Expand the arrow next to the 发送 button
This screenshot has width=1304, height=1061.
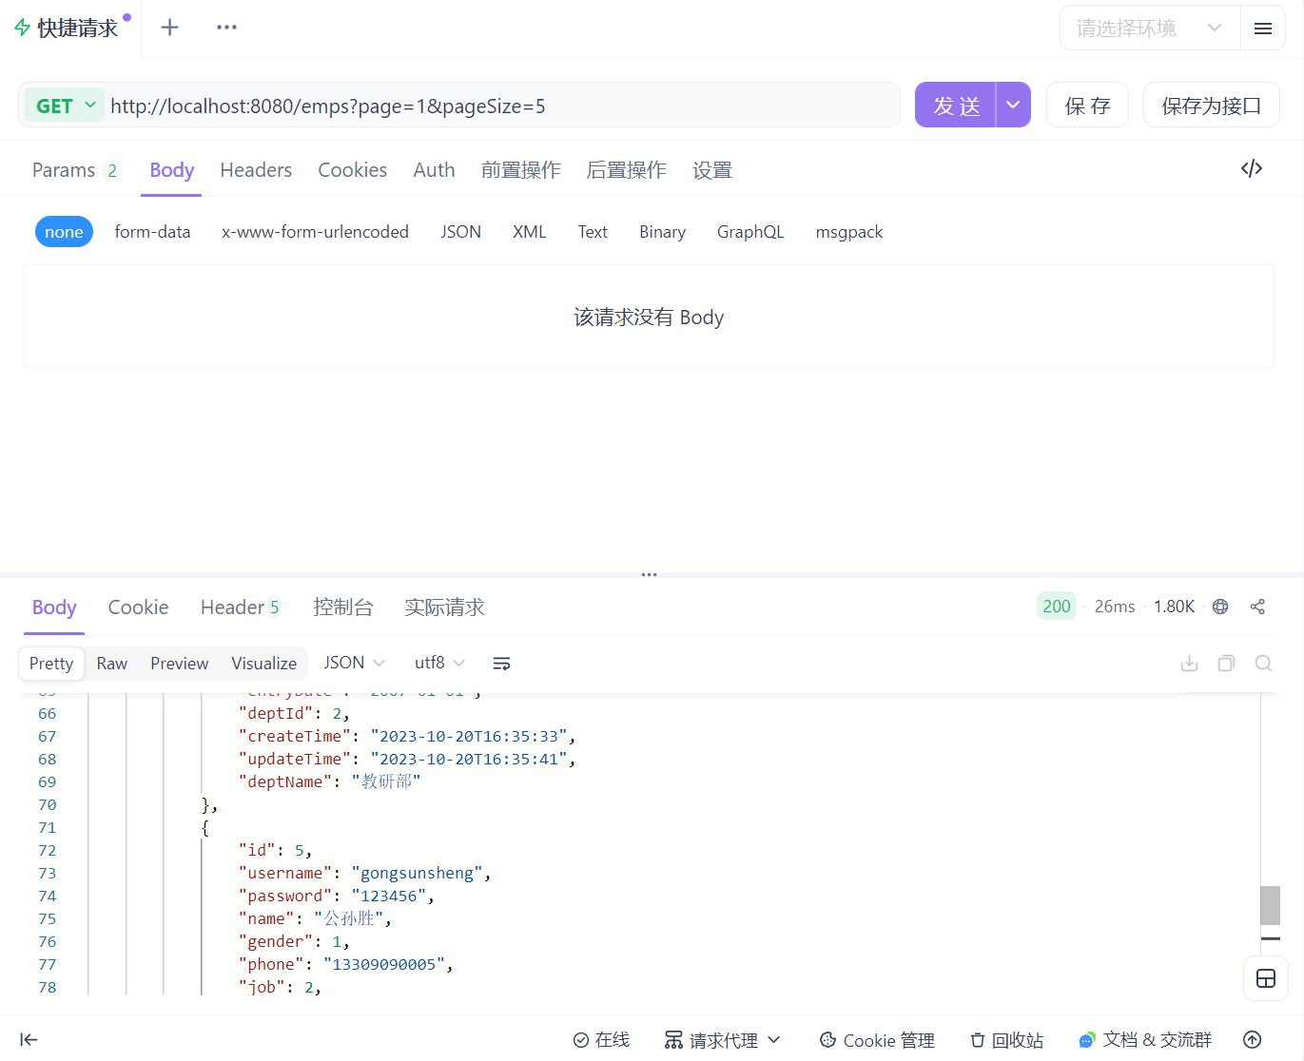tap(1013, 105)
